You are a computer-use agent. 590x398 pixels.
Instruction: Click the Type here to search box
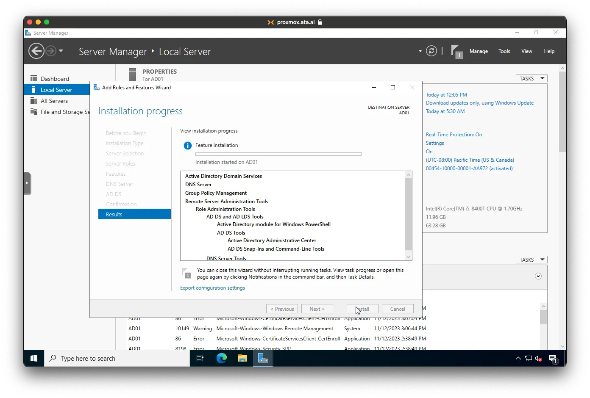tap(117, 358)
